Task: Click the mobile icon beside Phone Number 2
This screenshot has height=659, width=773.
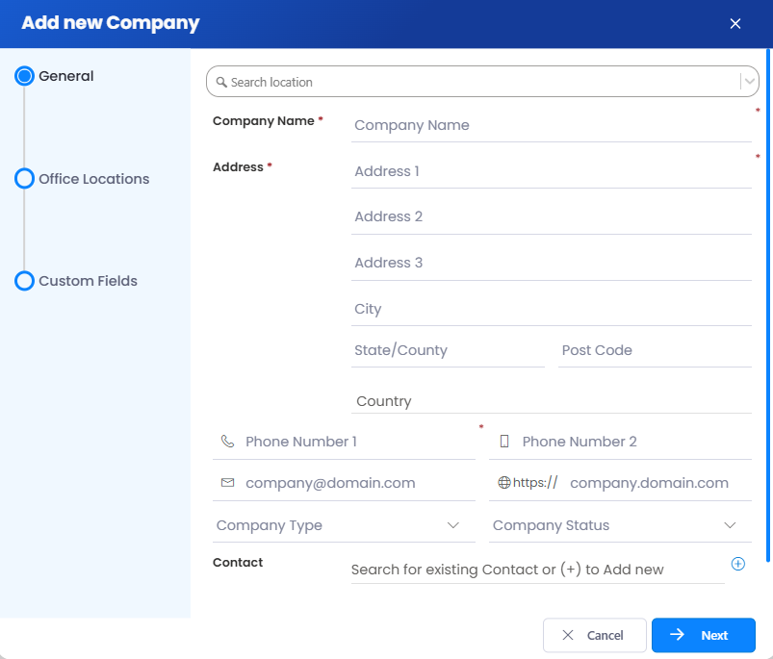Action: pos(504,442)
